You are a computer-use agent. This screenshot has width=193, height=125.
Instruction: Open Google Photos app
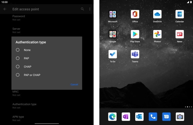tap(157, 34)
